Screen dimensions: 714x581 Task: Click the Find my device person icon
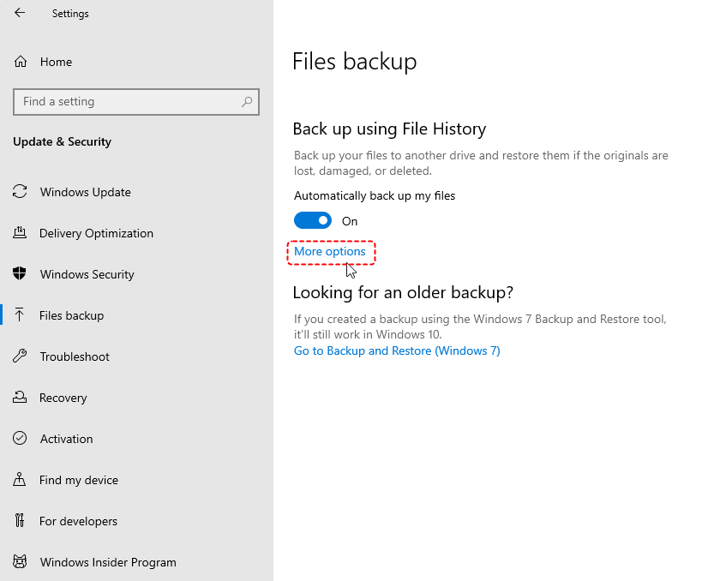point(20,480)
